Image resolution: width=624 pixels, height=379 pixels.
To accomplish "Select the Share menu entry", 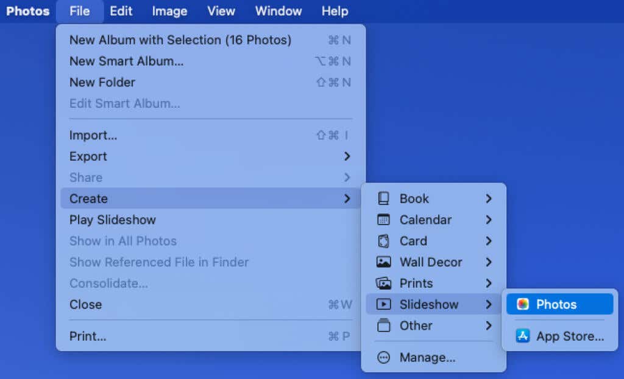I will click(210, 177).
